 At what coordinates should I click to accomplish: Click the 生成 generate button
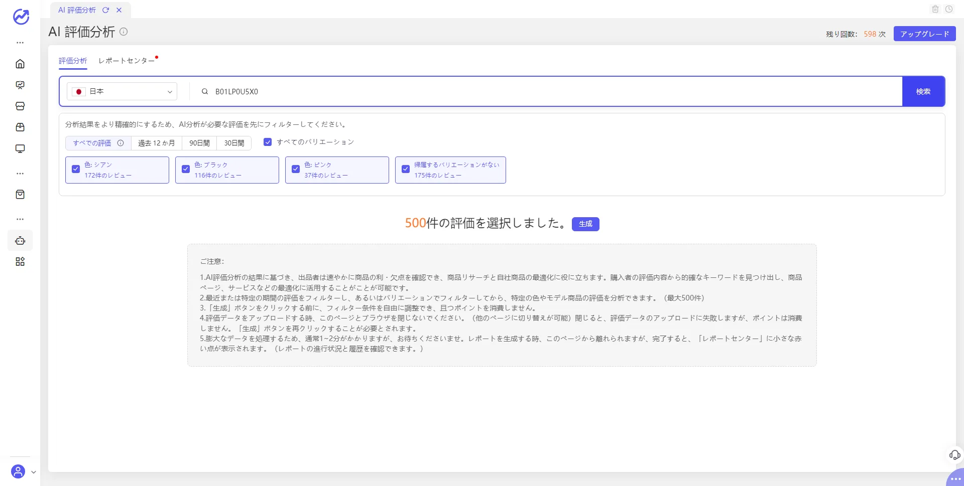pos(585,224)
